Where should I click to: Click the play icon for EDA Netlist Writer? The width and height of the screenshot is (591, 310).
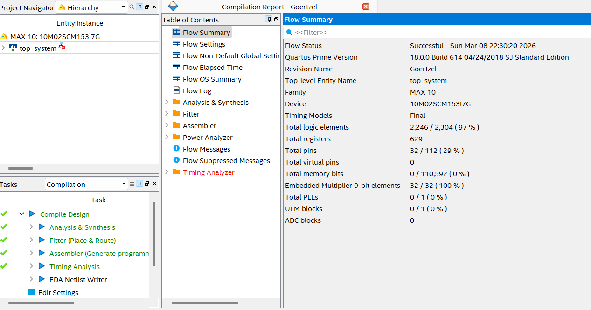coord(42,279)
